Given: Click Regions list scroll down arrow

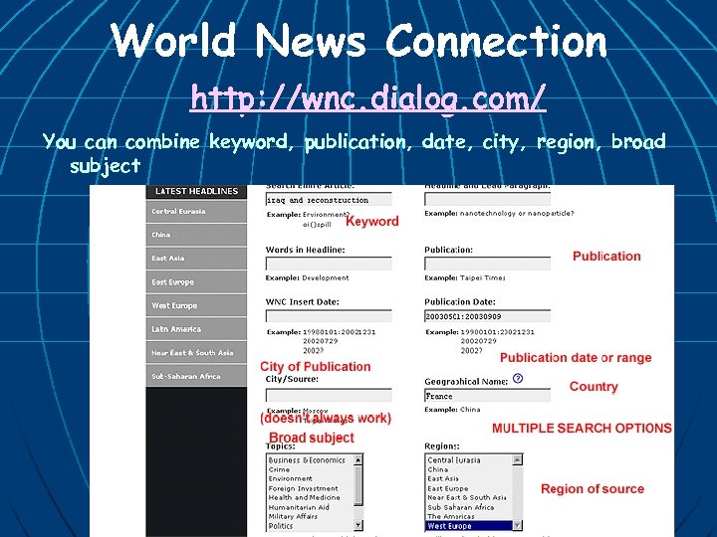Looking at the screenshot, I should pos(518,526).
